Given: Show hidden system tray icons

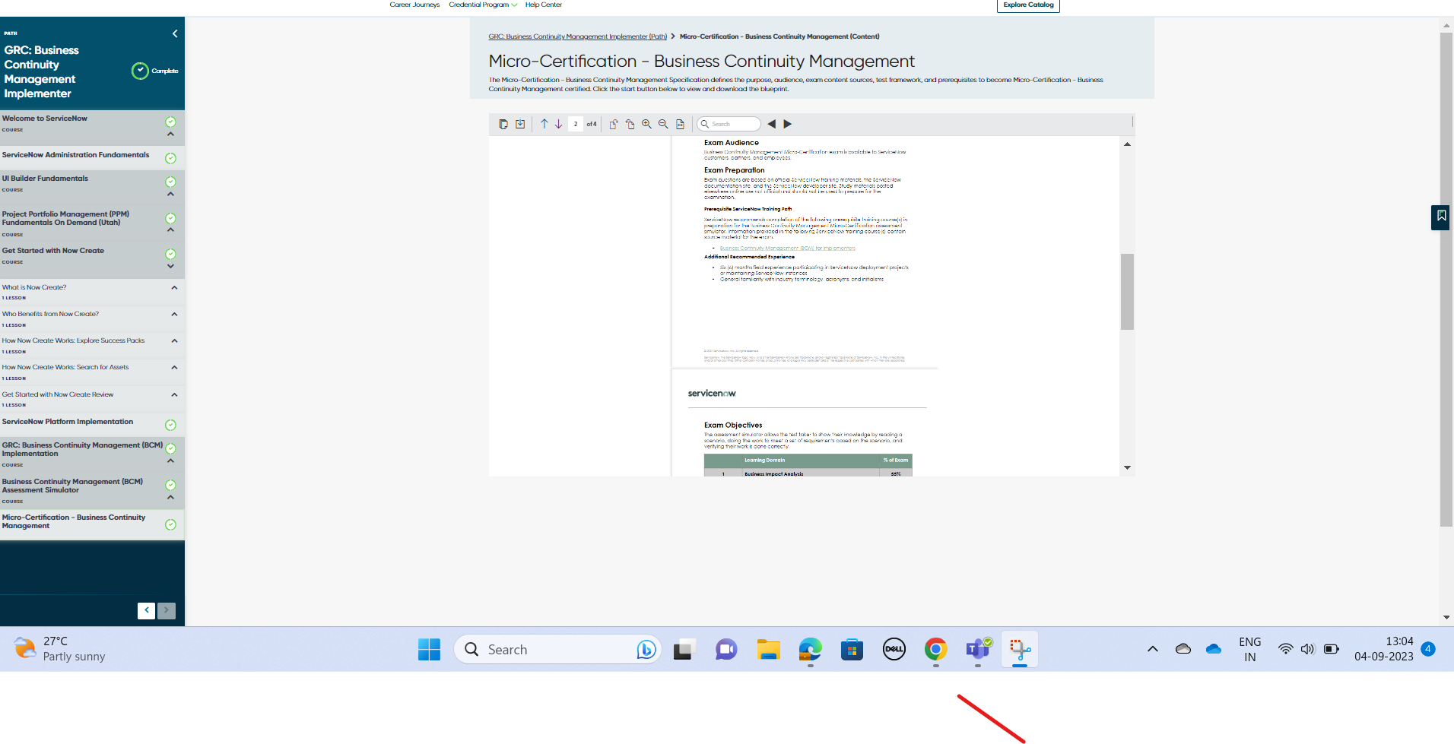Looking at the screenshot, I should coord(1153,649).
